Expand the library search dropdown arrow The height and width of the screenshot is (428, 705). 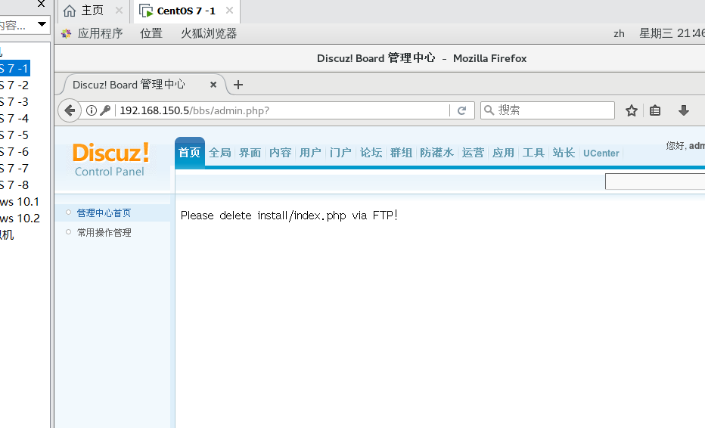pos(42,24)
